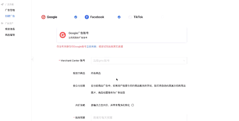
Task: Click the Merchant Center dropdown chevron arrow
Action: coord(184,61)
